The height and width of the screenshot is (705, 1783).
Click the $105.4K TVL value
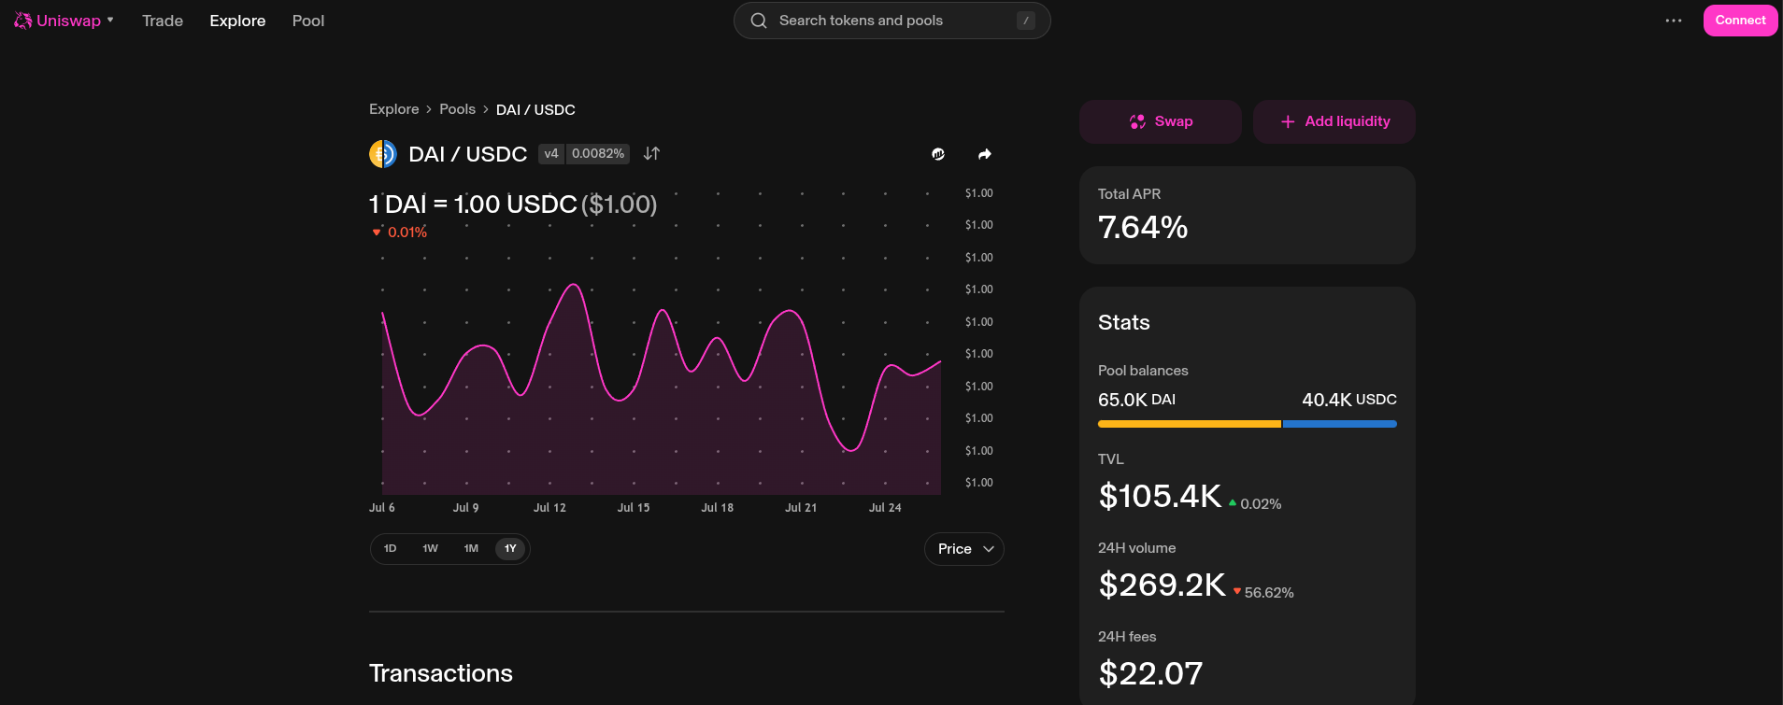1160,496
